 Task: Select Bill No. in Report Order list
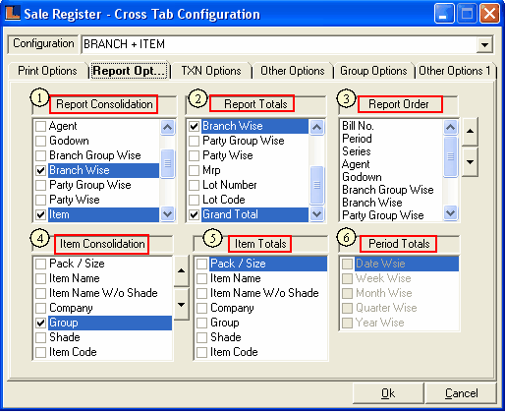(x=358, y=126)
